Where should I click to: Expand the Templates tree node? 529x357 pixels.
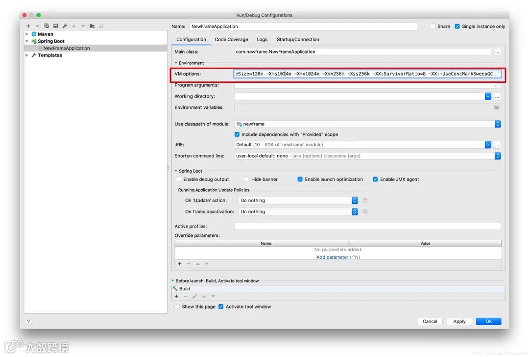(x=27, y=55)
